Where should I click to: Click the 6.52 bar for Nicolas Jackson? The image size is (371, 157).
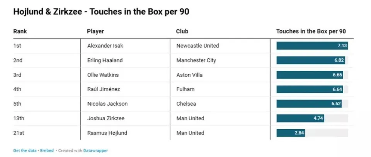(309, 104)
